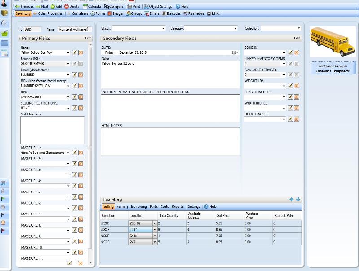Open Object Settings in the toolbar
359x271 pixels.
point(158,7)
